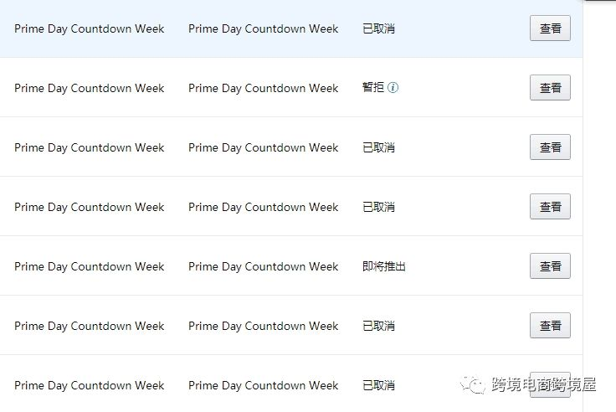
Task: Click 查看 button in the highlighted top row
Action: 550,28
